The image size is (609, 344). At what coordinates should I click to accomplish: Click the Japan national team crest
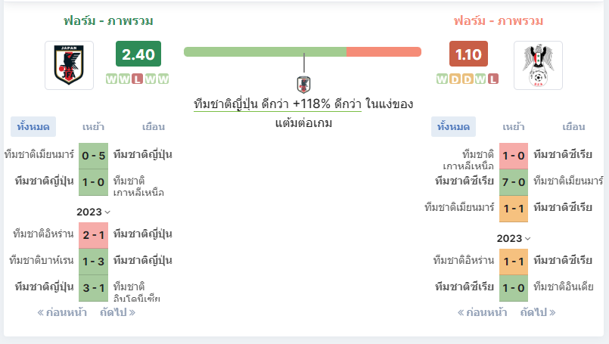[69, 65]
